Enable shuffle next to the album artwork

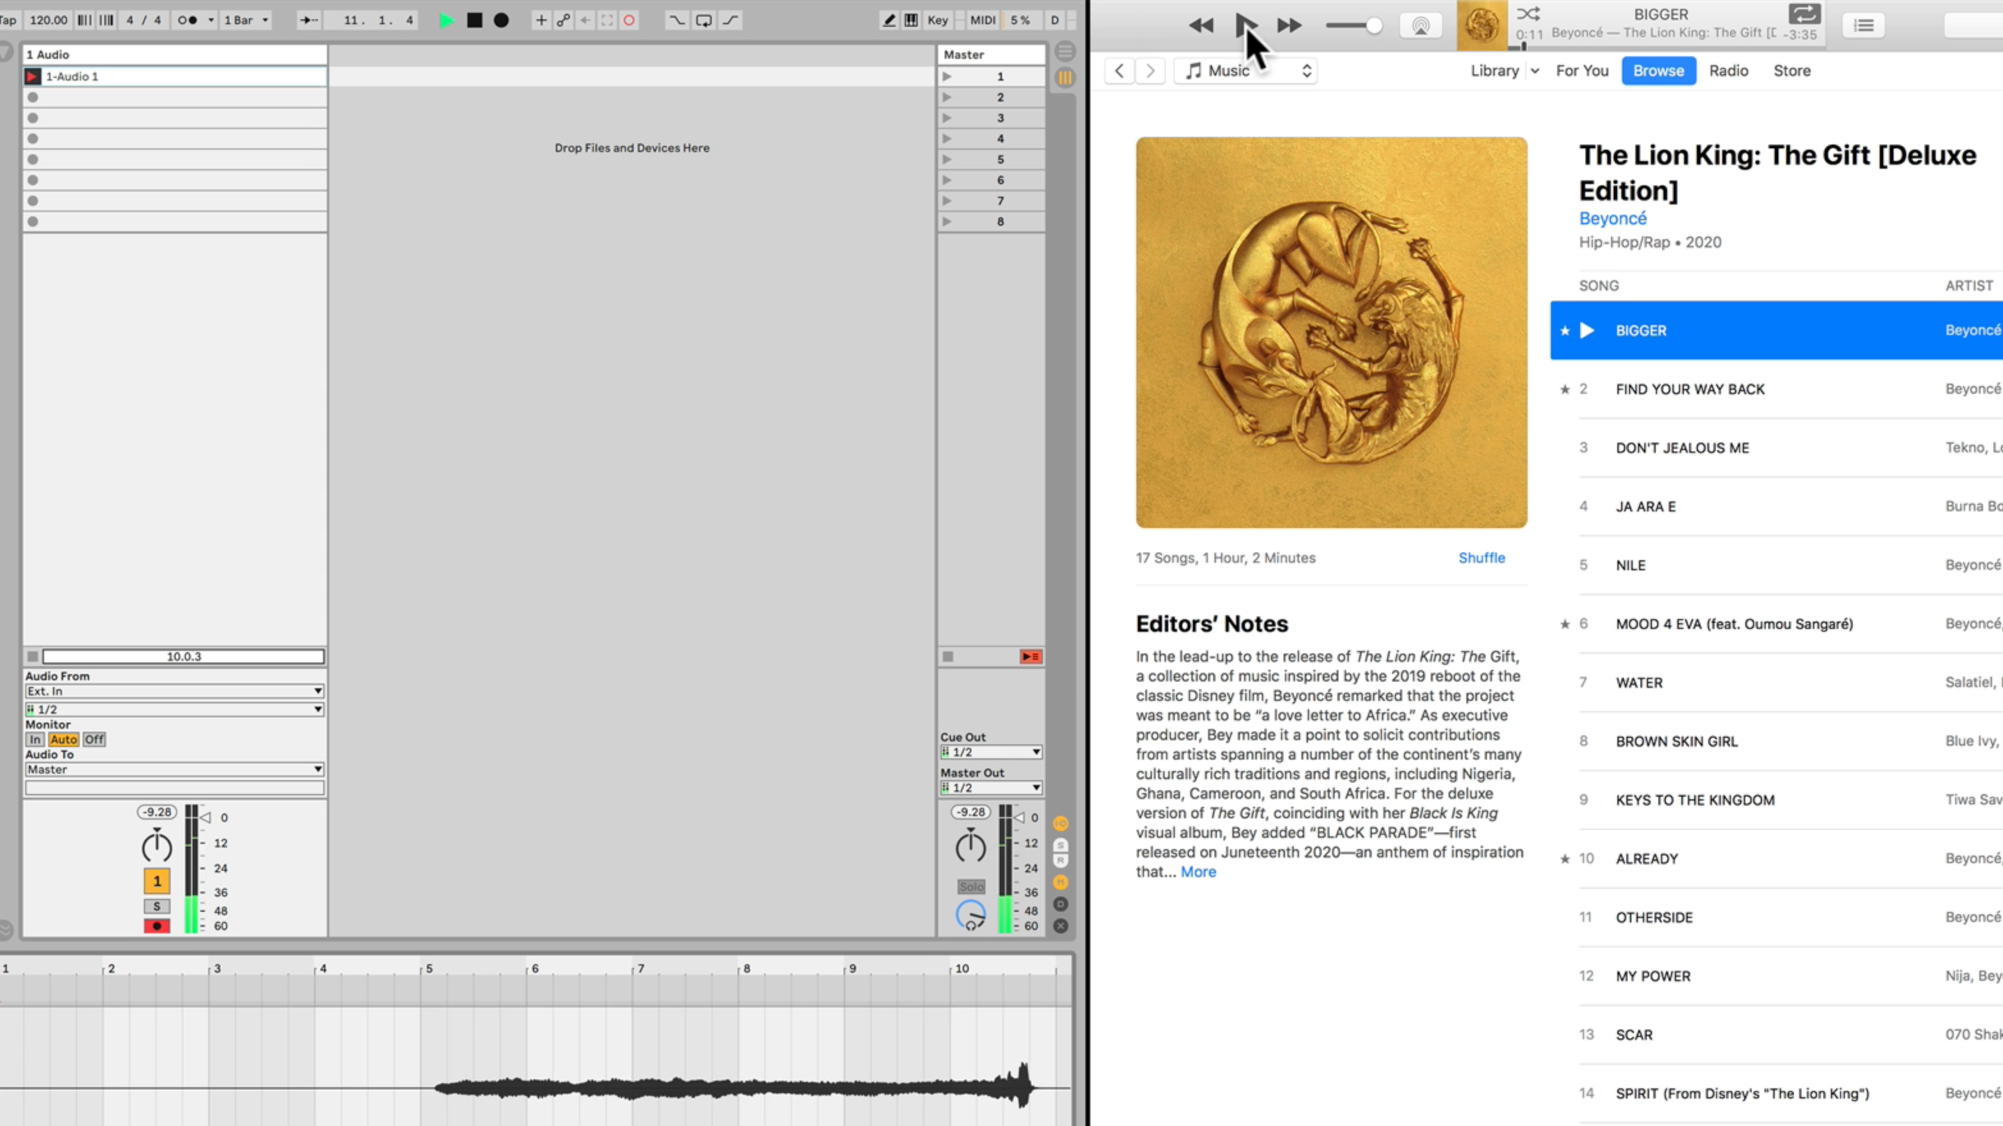[1530, 14]
